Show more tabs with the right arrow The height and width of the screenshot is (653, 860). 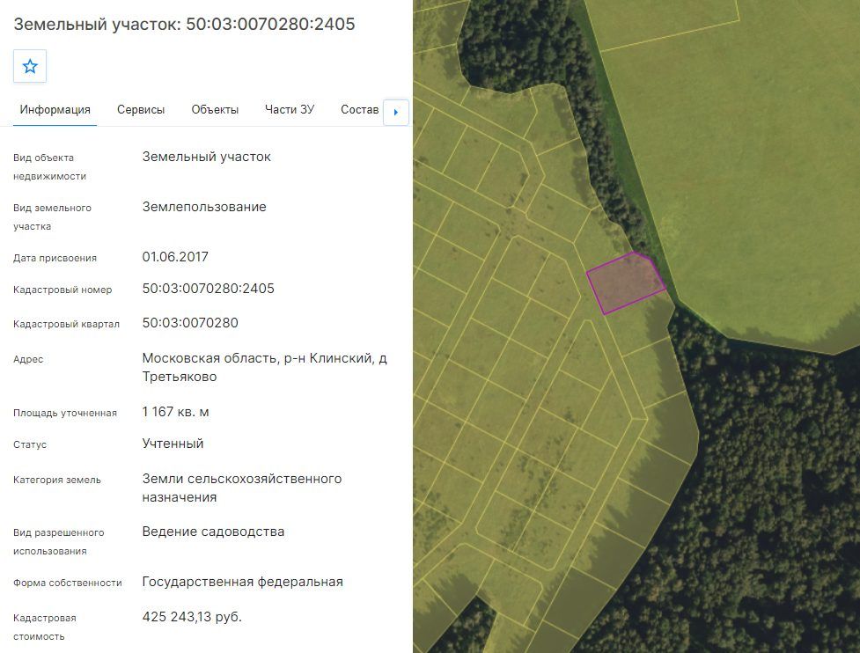(x=395, y=113)
